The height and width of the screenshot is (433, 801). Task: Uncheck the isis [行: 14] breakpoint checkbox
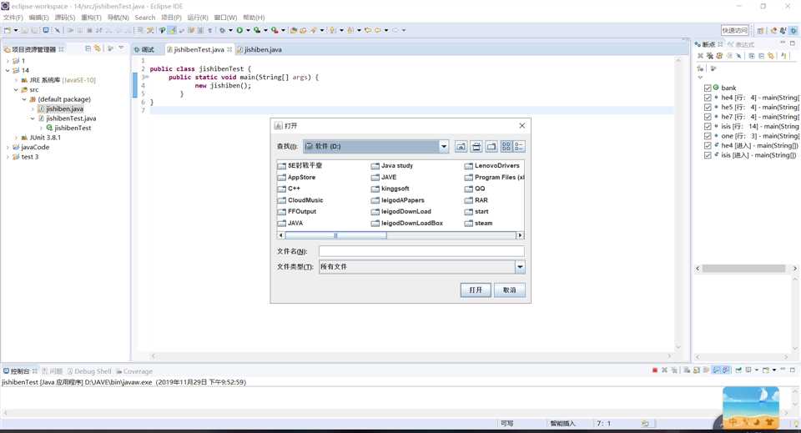coord(708,126)
